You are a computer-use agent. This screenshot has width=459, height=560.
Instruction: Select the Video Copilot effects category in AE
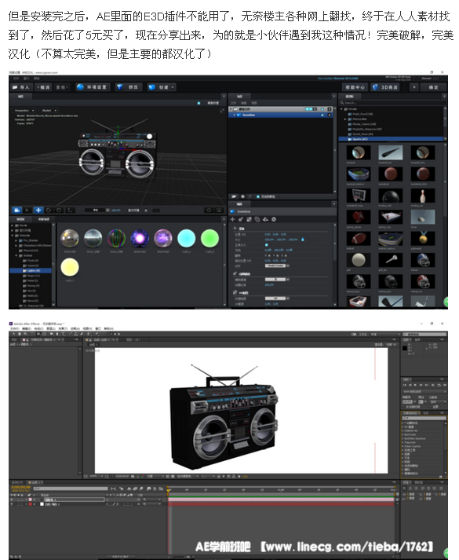coord(413,446)
